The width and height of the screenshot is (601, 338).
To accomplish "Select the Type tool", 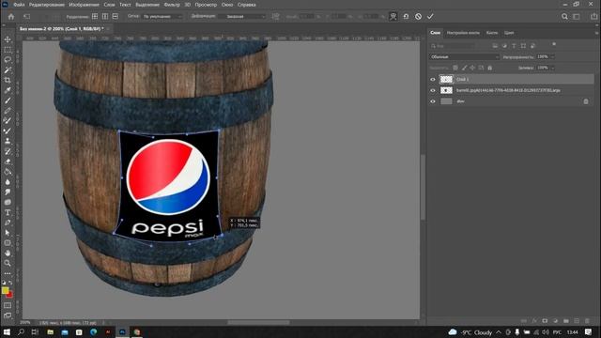I will click(8, 212).
